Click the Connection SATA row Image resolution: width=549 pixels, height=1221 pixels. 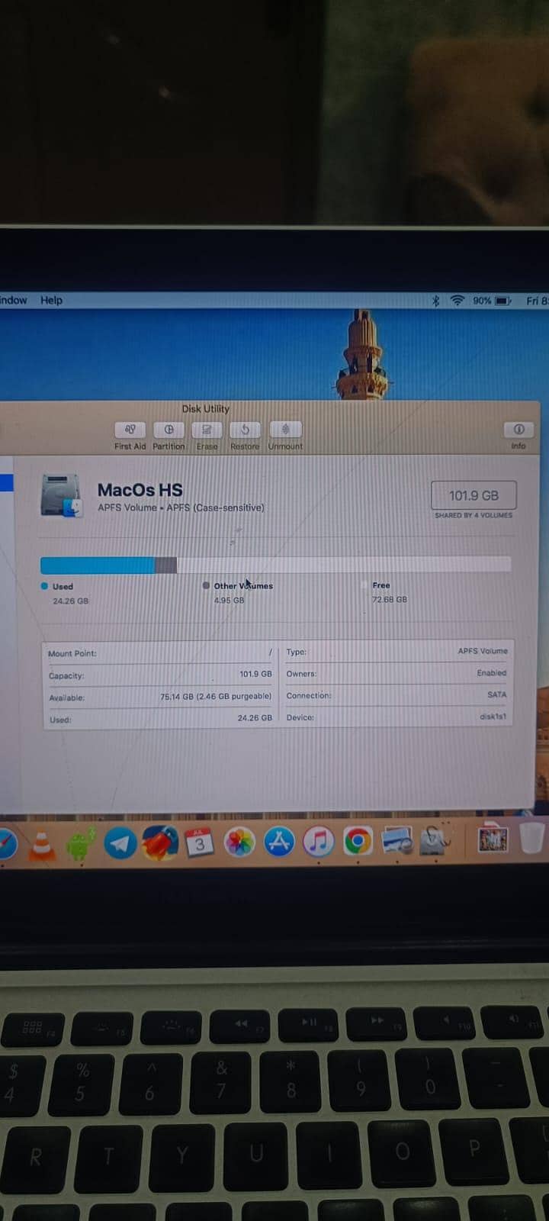pyautogui.click(x=396, y=695)
